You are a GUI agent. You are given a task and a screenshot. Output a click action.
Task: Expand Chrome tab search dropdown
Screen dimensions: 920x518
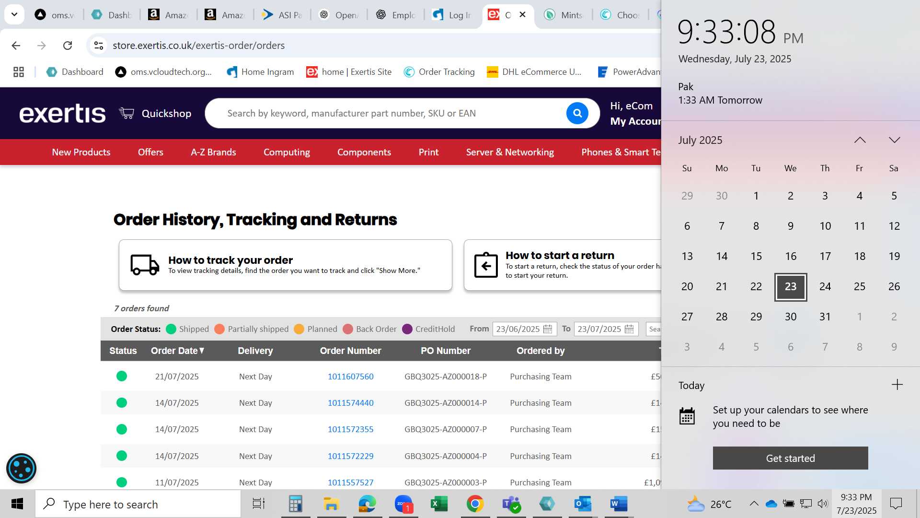[x=14, y=14]
